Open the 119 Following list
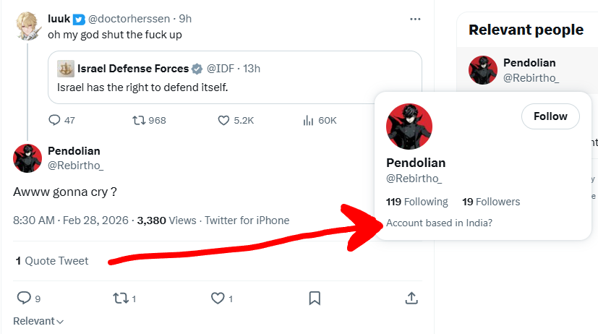Screen dimensions: 598x334 (417, 202)
